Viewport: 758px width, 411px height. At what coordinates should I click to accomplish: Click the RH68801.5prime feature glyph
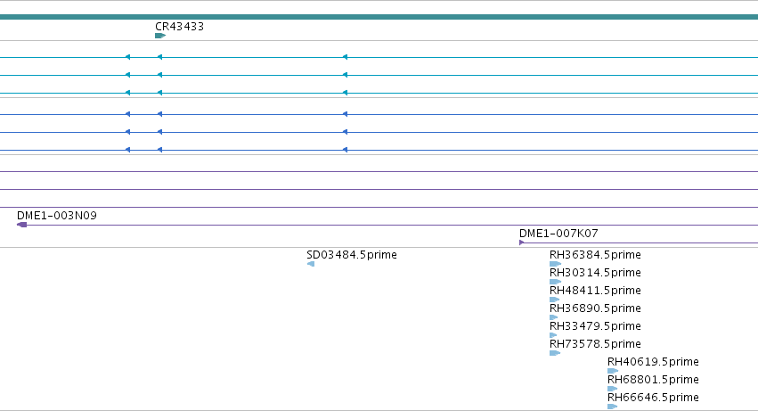tap(613, 389)
